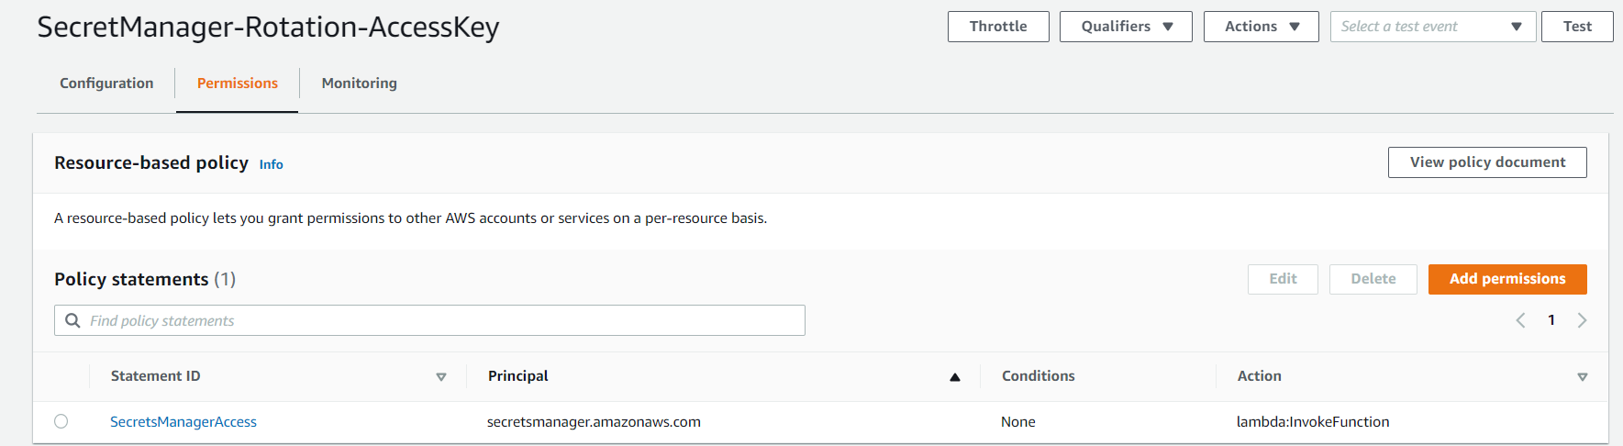Click the Conditions column header
The width and height of the screenshot is (1623, 446).
(1038, 376)
